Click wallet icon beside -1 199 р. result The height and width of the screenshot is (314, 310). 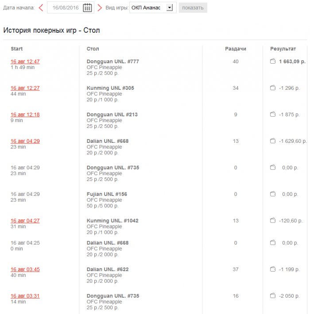click(x=273, y=269)
